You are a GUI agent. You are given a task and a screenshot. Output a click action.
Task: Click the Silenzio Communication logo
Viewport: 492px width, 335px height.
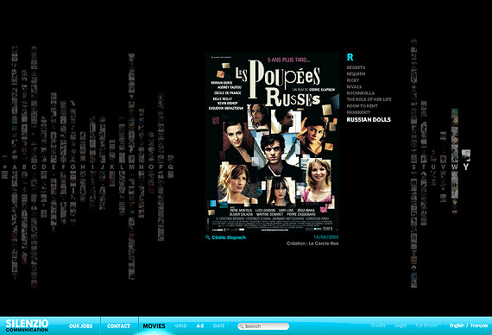[x=27, y=326]
